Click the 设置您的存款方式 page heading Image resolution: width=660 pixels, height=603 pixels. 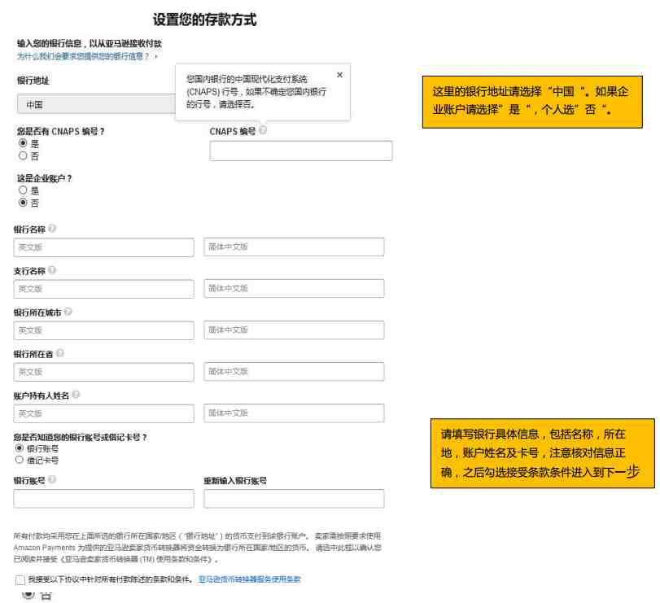(x=204, y=20)
